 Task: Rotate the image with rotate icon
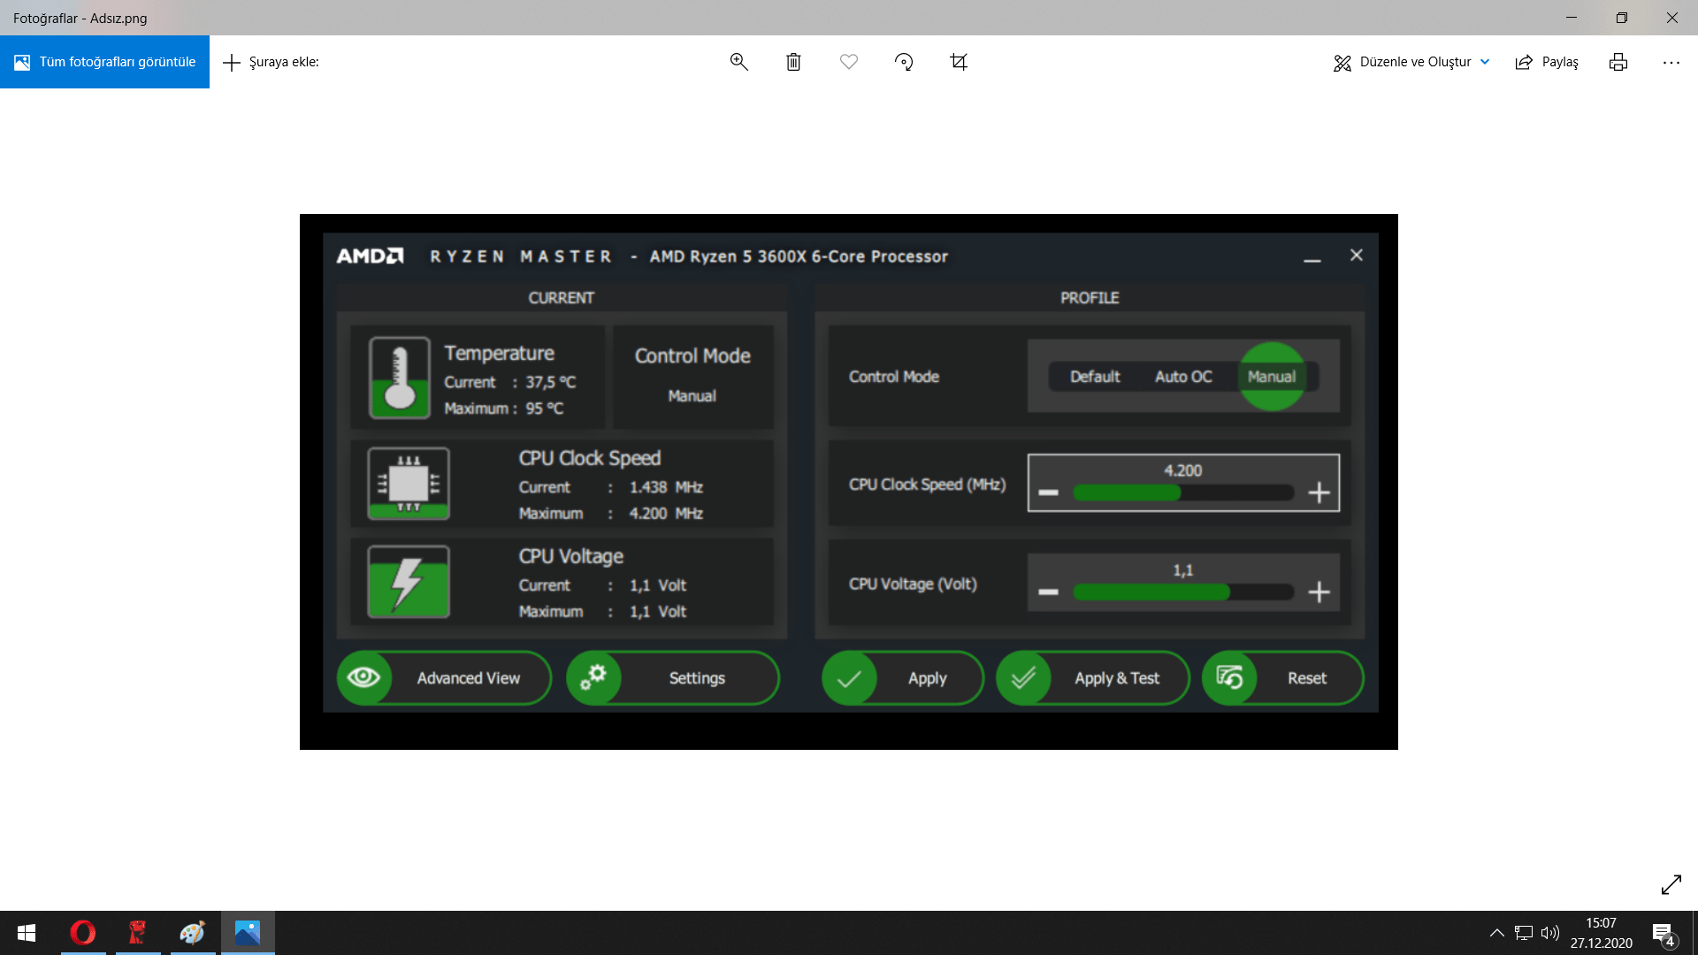904,62
